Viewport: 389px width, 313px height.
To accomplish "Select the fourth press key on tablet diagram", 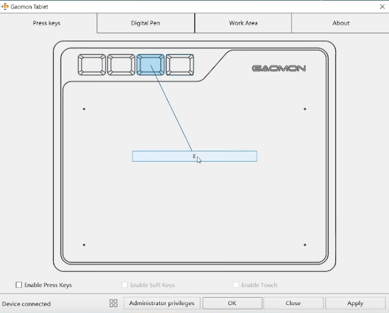I will coord(180,65).
